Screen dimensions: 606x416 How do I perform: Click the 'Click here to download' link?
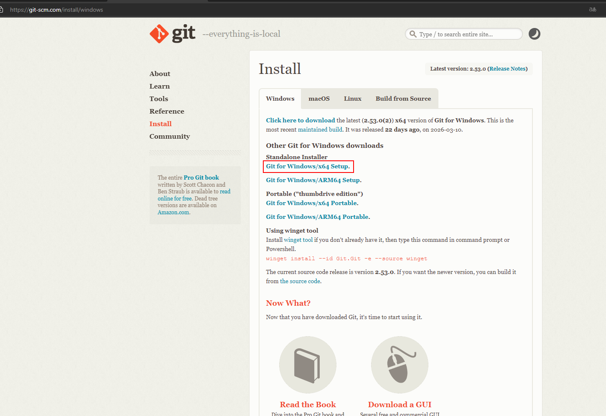(x=300, y=120)
